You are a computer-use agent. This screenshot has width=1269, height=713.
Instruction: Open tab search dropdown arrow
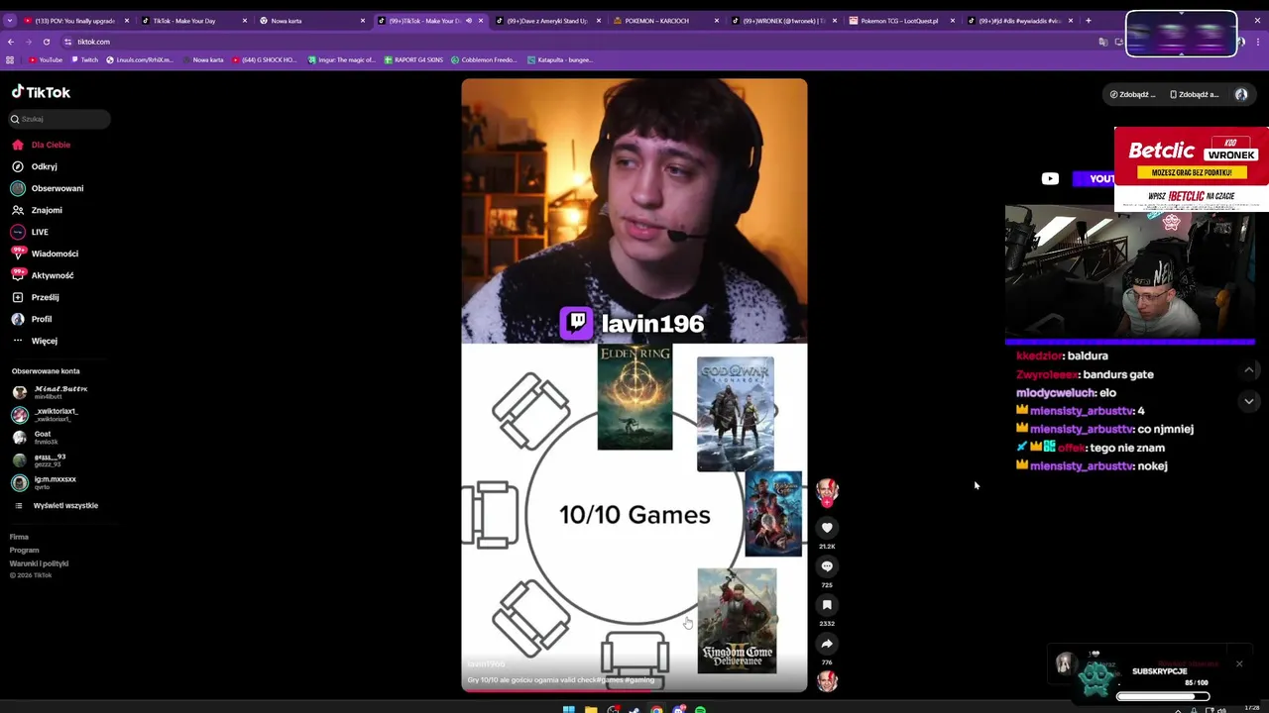tap(10, 20)
